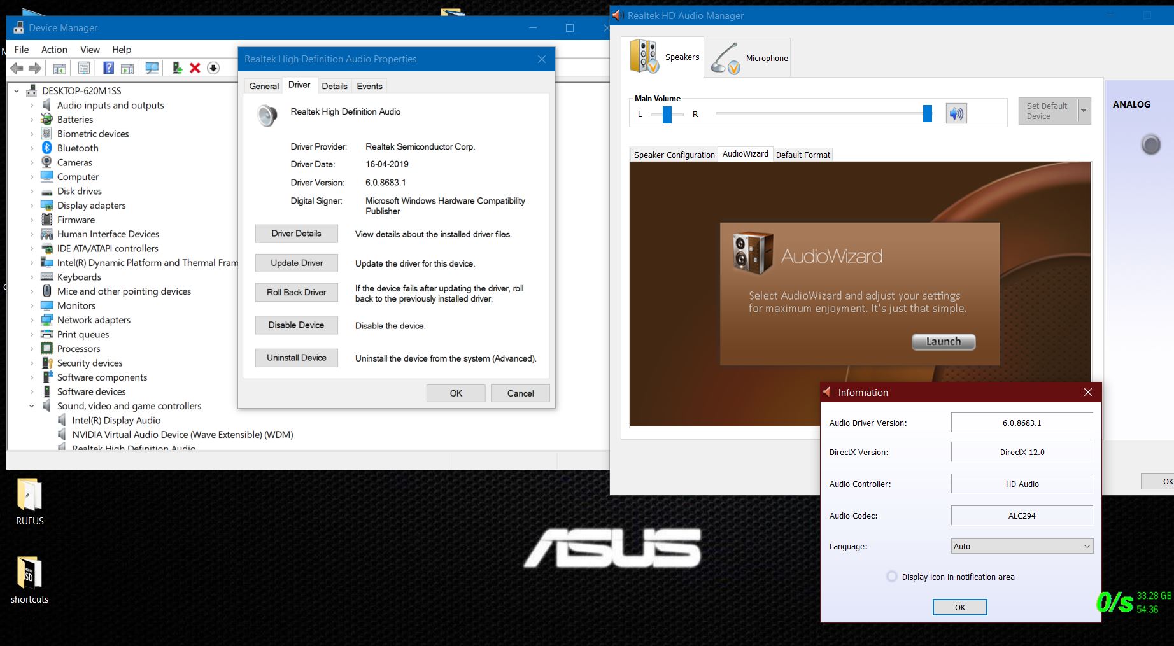Expand the Display adapters category
1174x646 pixels.
click(32, 206)
